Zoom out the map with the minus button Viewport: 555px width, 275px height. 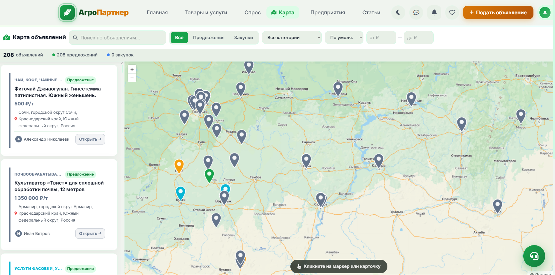click(x=132, y=78)
